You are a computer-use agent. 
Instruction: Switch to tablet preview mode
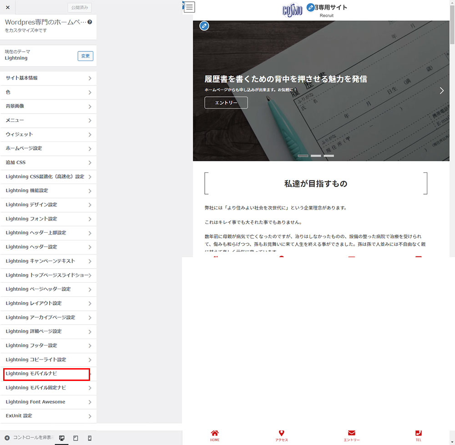tap(76, 438)
